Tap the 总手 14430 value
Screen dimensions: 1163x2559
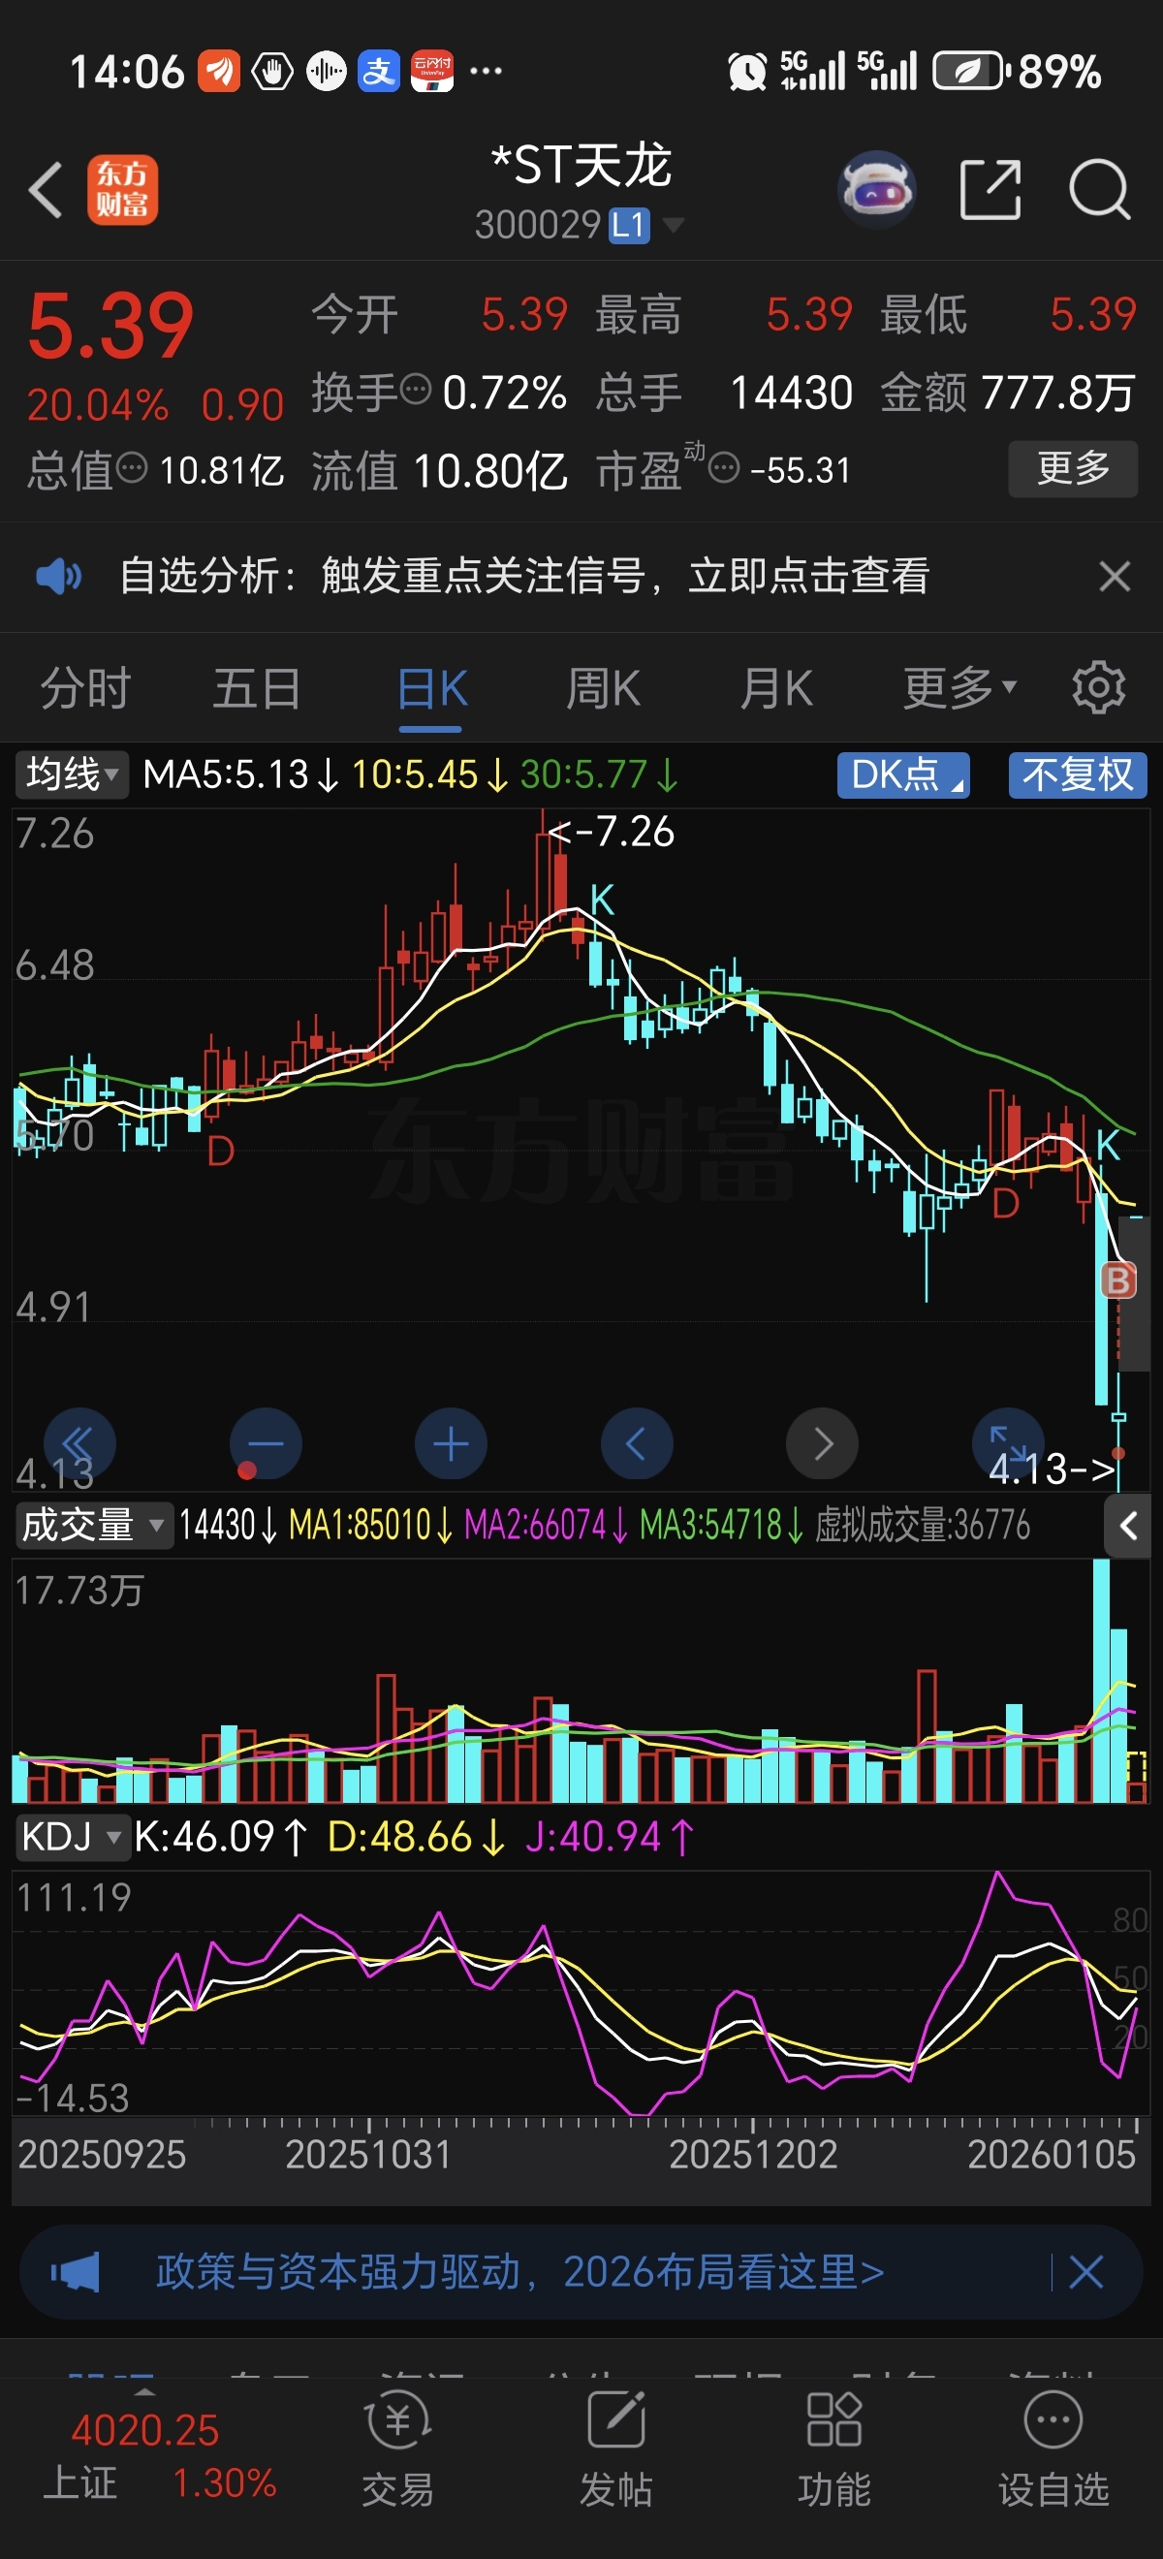(x=792, y=393)
